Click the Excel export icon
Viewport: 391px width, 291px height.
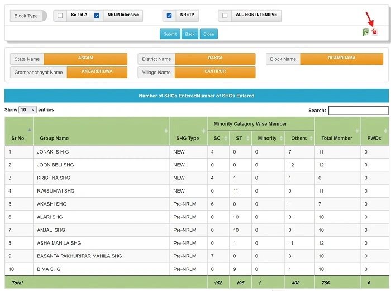click(365, 32)
